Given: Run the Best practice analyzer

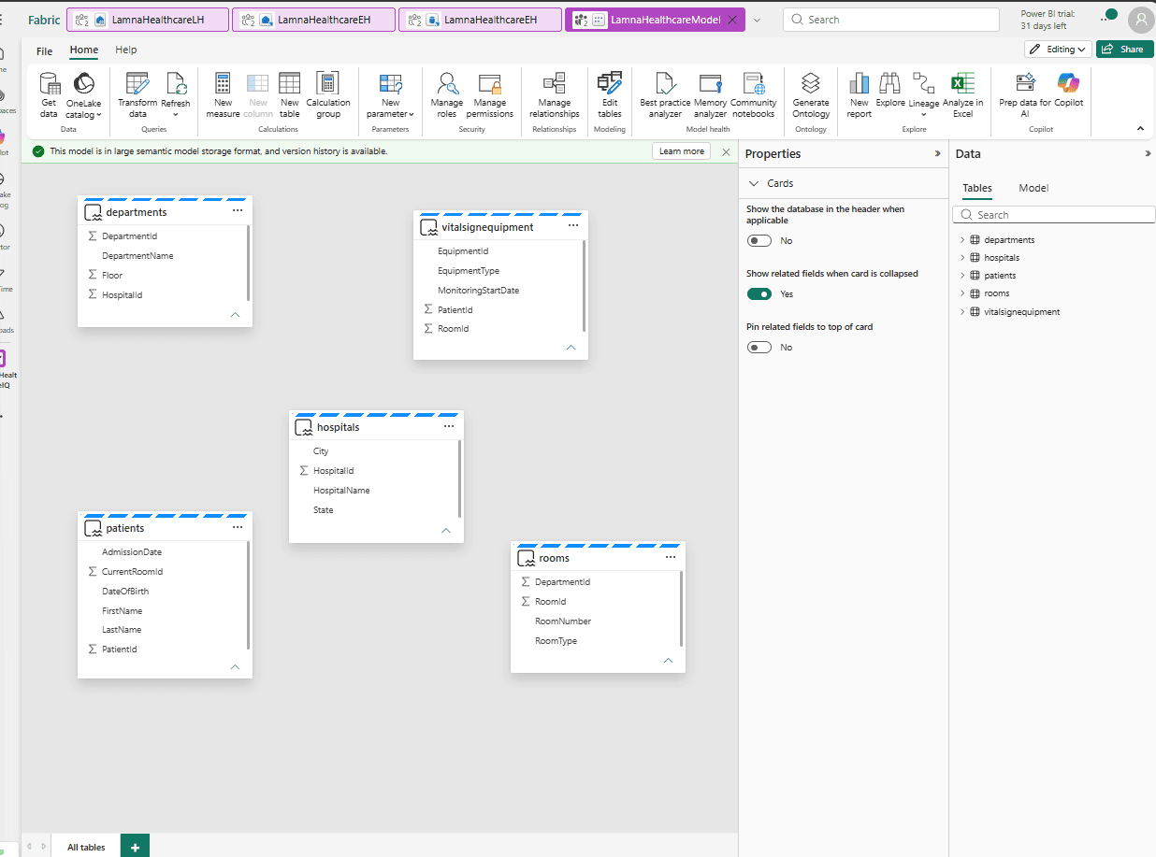Looking at the screenshot, I should click(665, 95).
